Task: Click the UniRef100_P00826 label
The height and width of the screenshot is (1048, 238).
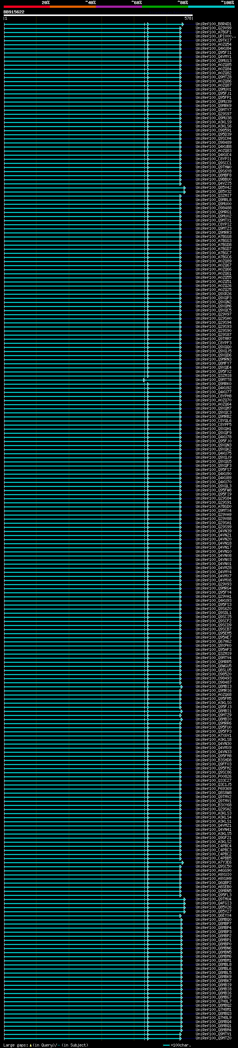Action: click(213, 776)
